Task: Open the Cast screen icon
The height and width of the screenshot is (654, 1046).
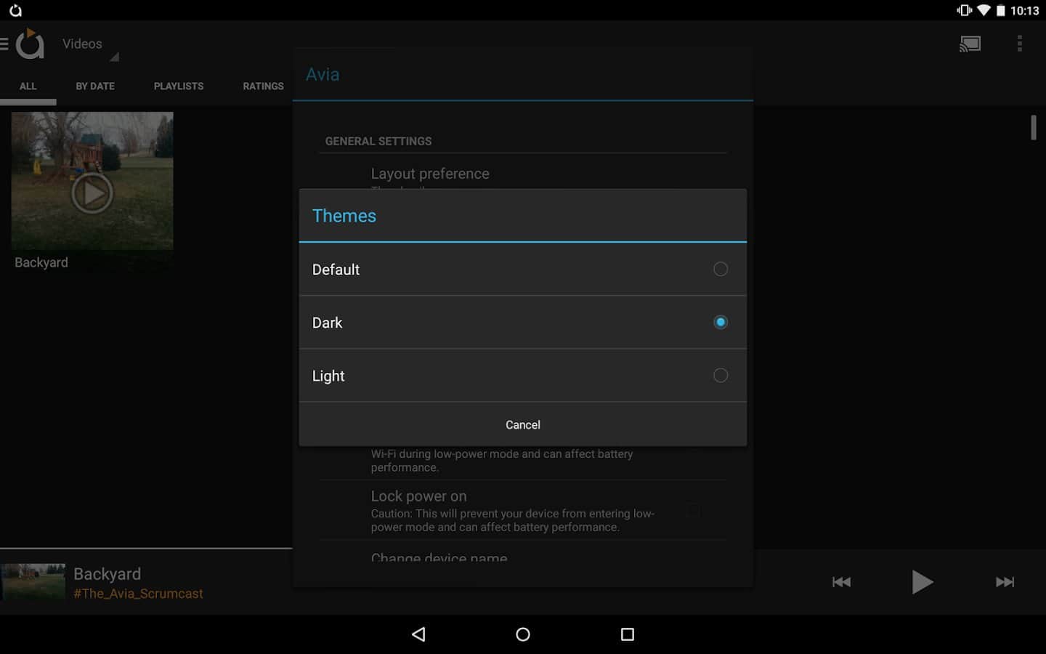Action: (x=970, y=44)
